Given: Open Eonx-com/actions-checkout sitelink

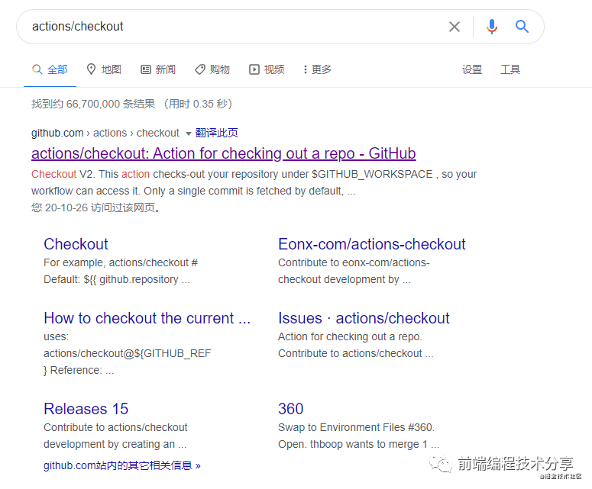Looking at the screenshot, I should (372, 244).
